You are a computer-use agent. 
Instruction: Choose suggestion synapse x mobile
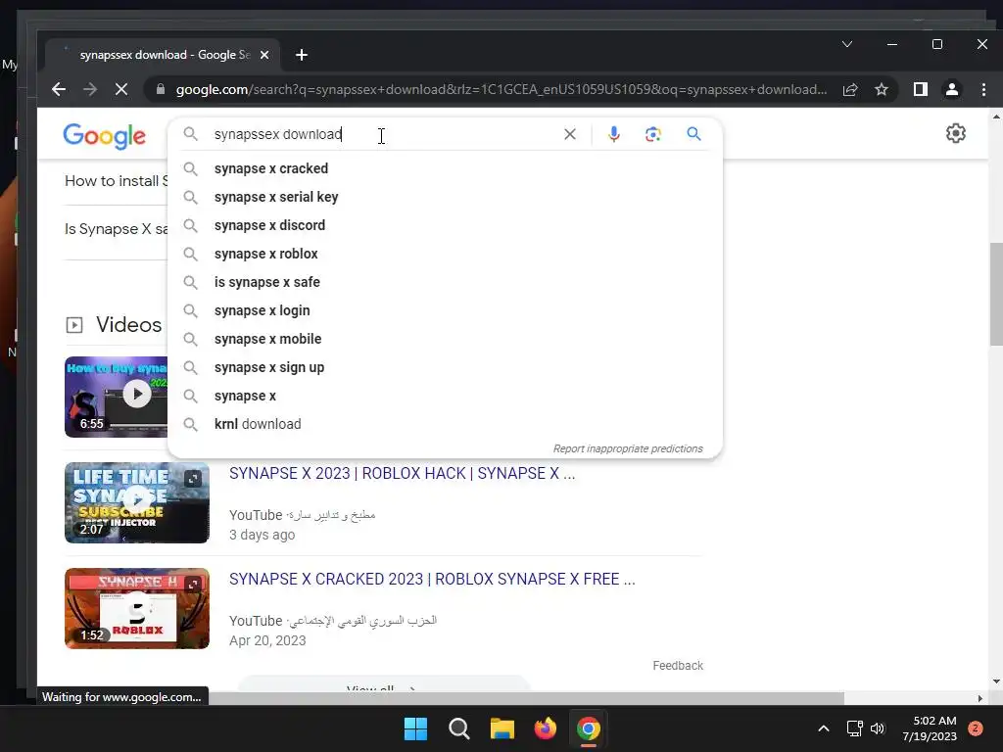point(446,339)
